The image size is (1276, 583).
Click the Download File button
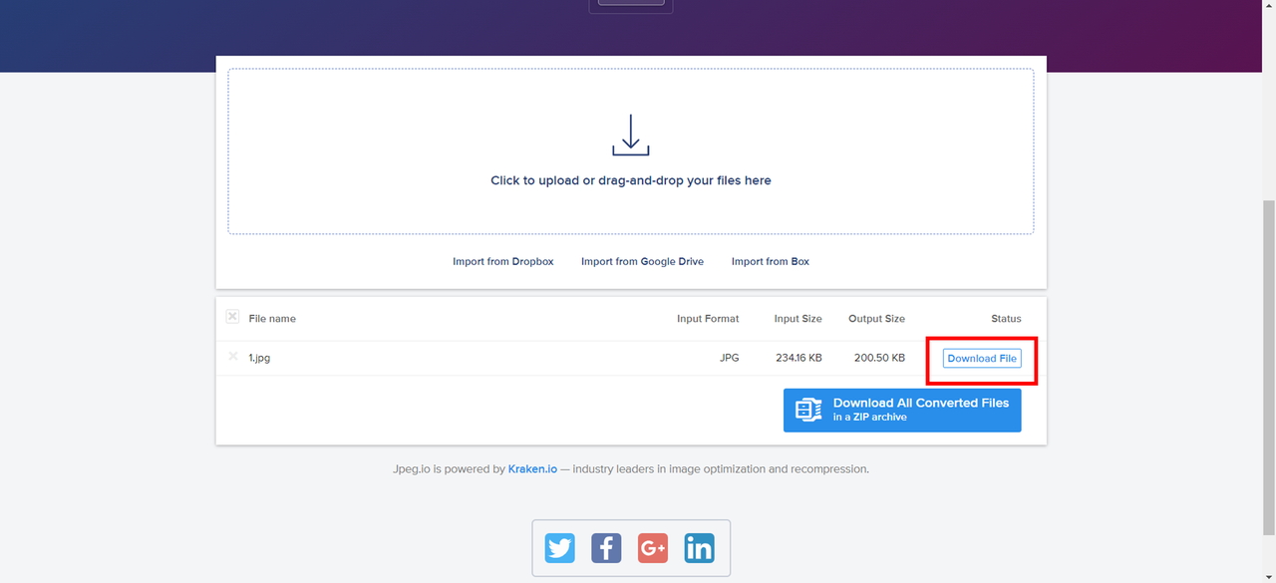click(982, 359)
